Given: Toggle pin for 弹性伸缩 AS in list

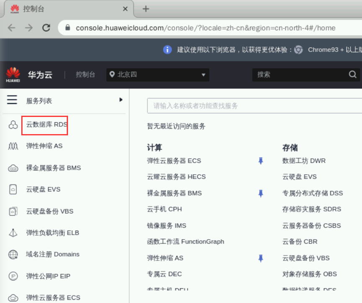Looking at the screenshot, I should coord(261,258).
